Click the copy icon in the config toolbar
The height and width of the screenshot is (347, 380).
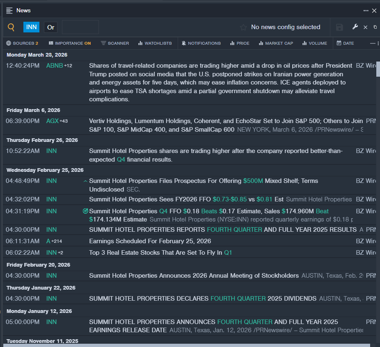pos(375,27)
